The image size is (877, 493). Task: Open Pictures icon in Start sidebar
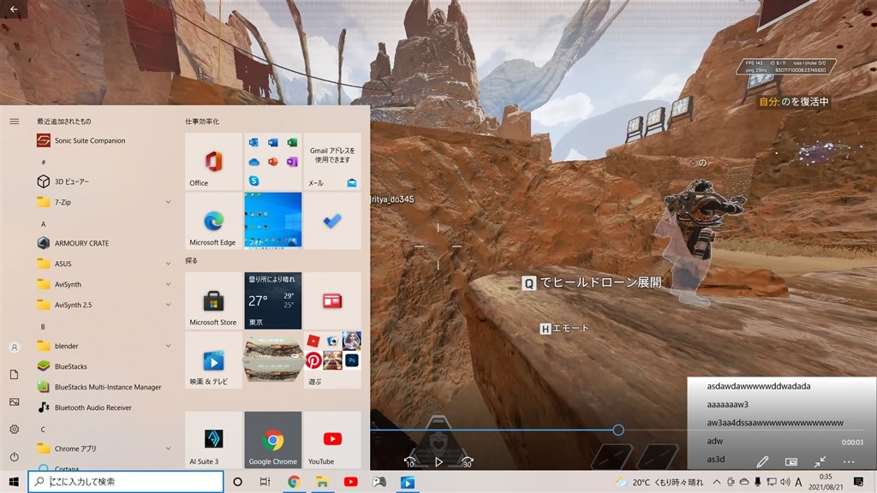click(15, 402)
